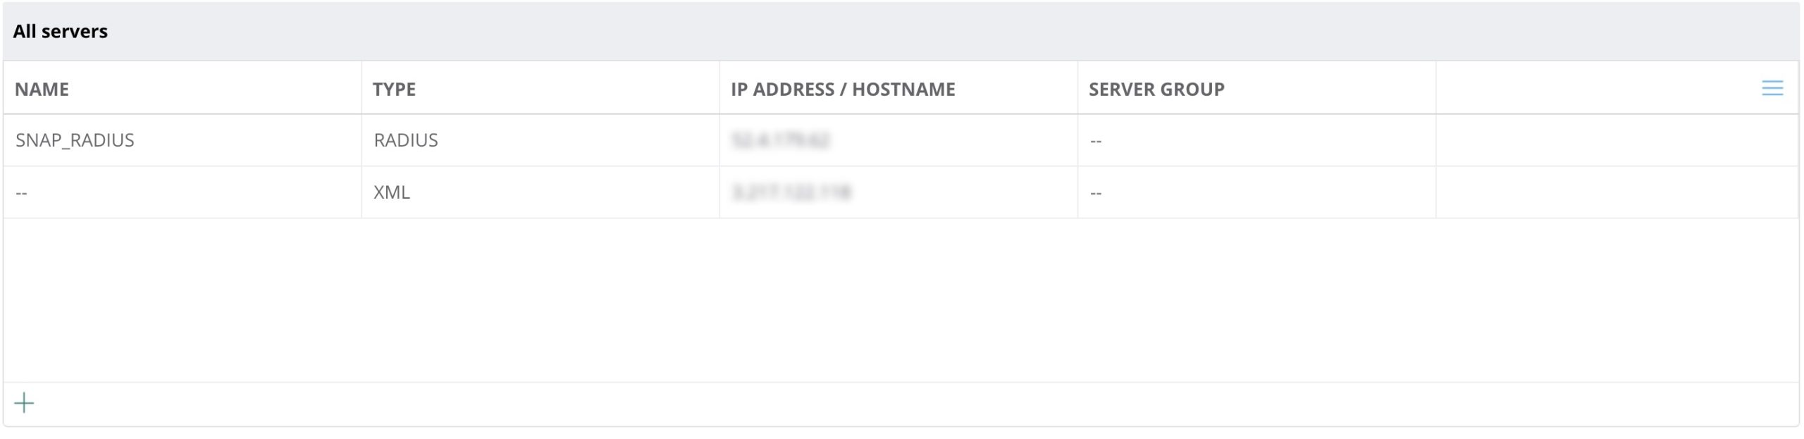The height and width of the screenshot is (439, 1804).
Task: Click the blank header cell beside SERVER GROUP
Action: pos(1593,89)
